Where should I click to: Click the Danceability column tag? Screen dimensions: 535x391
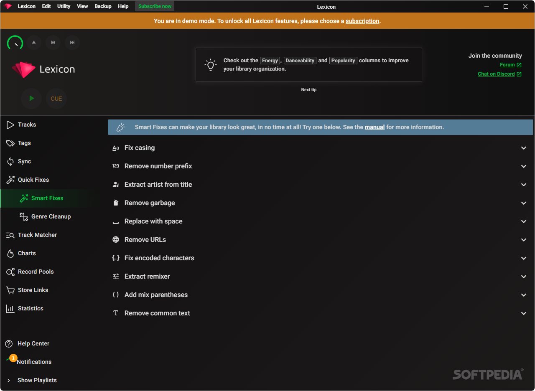tap(300, 61)
